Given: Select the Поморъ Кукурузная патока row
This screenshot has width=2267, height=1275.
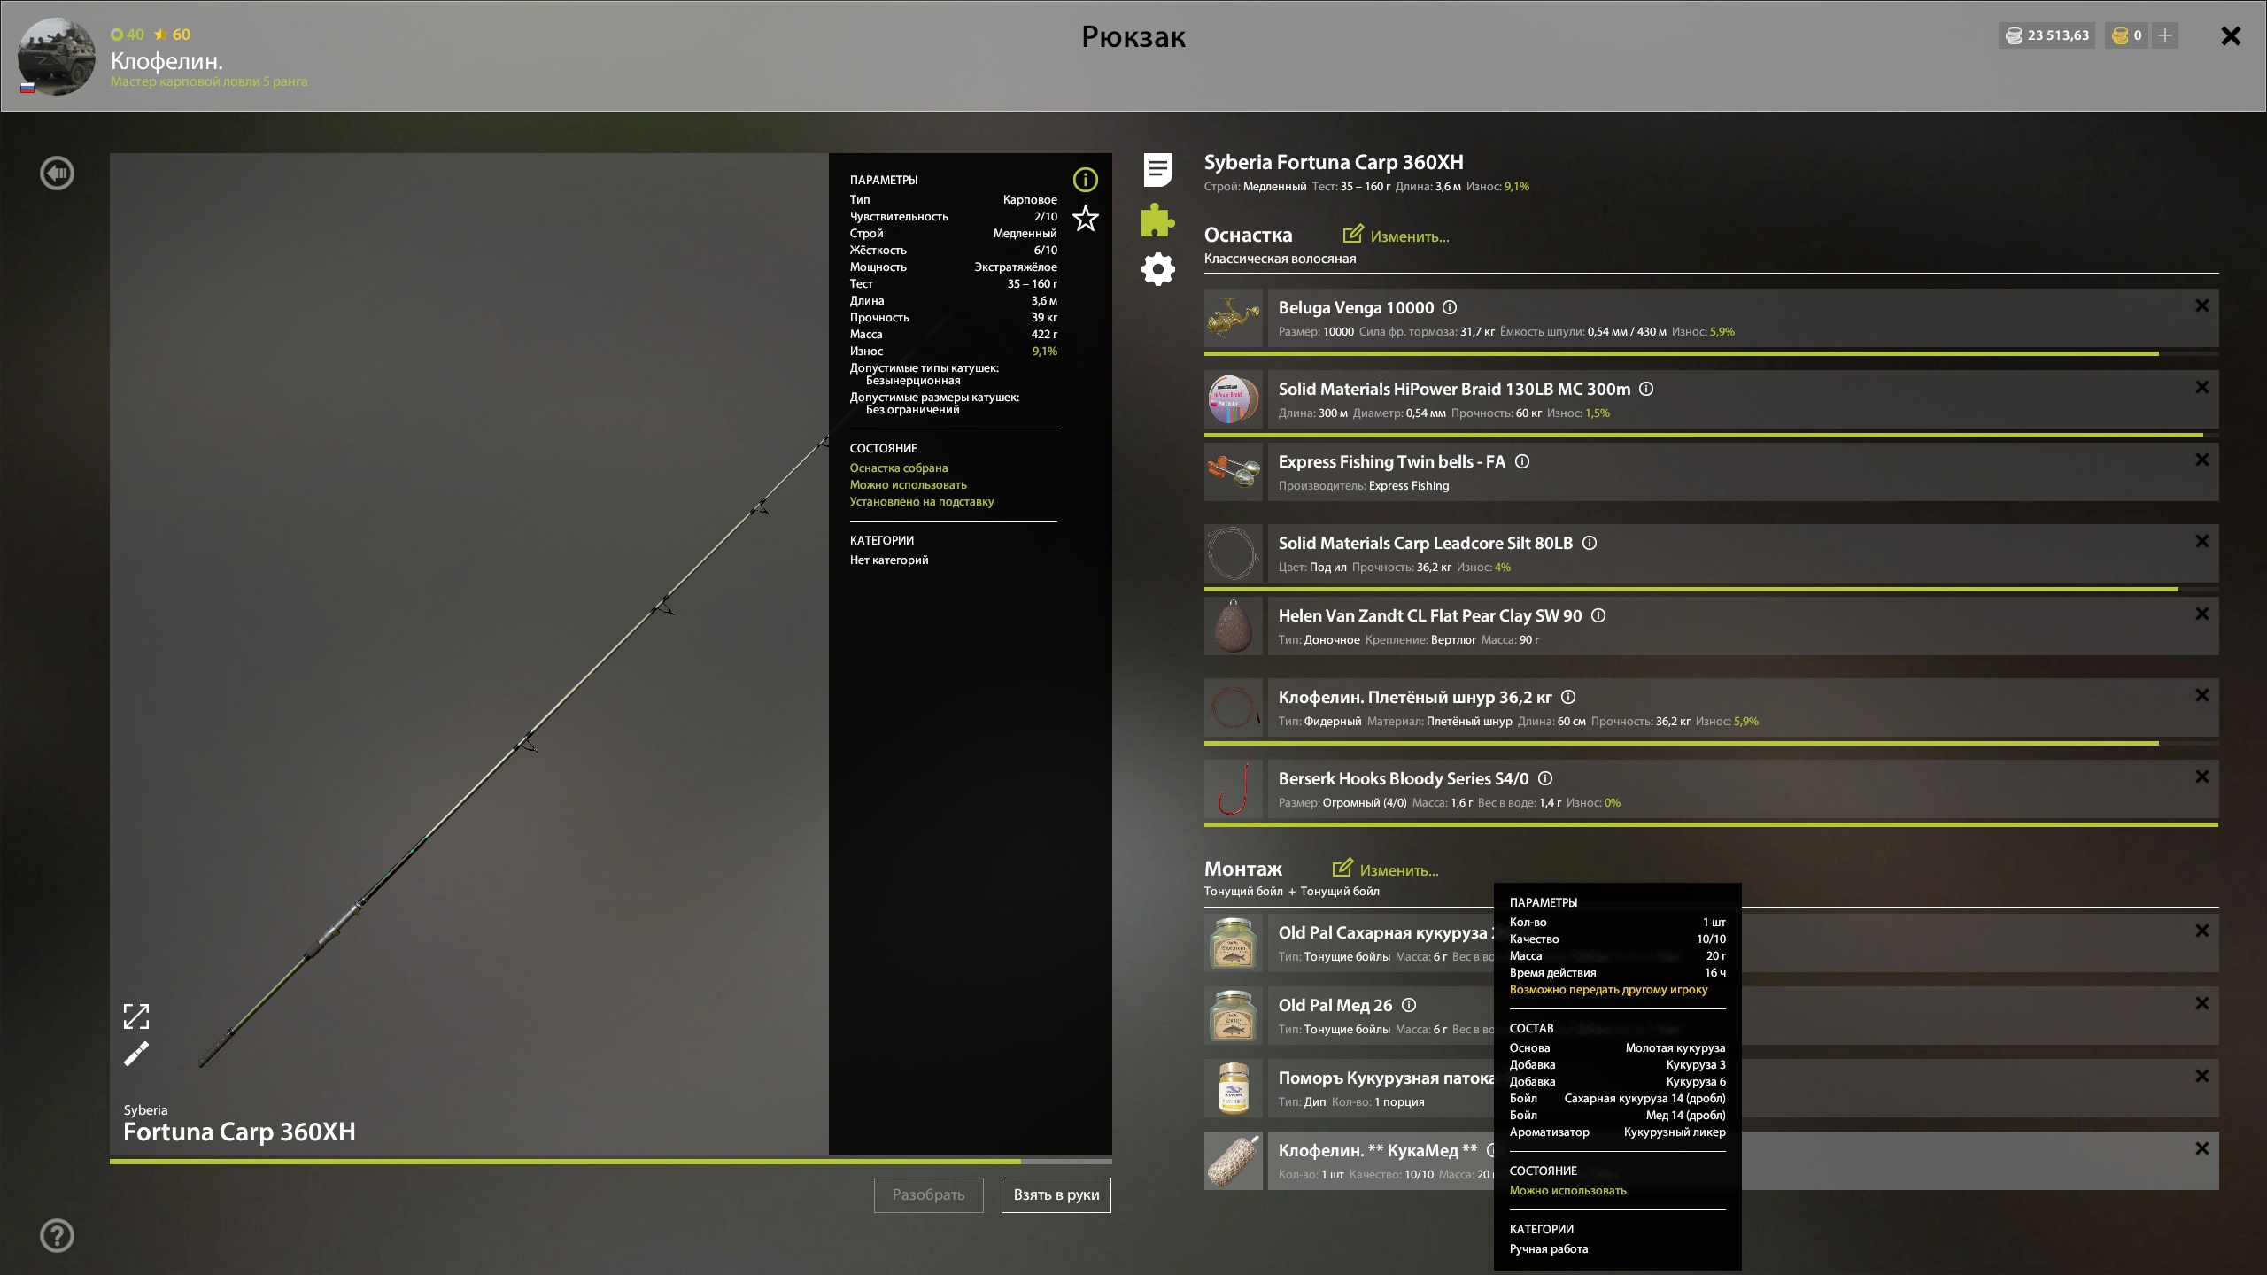Looking at the screenshot, I should tap(1743, 1088).
